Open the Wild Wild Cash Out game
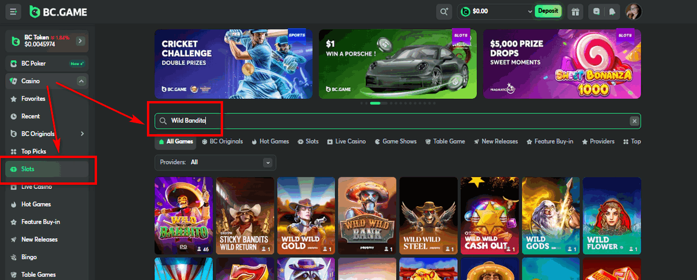The image size is (697, 280). coord(490,216)
